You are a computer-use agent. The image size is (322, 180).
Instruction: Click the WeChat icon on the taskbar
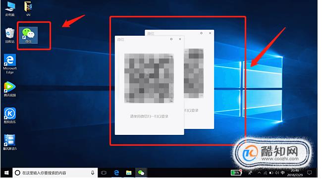point(141,173)
